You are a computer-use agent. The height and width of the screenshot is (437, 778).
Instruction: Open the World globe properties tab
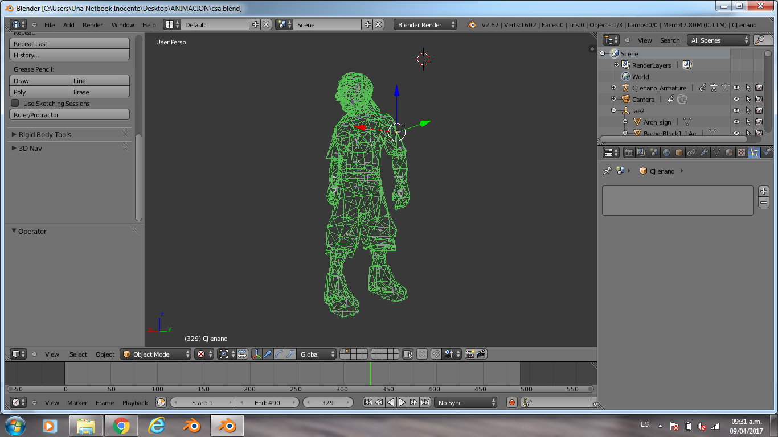666,152
